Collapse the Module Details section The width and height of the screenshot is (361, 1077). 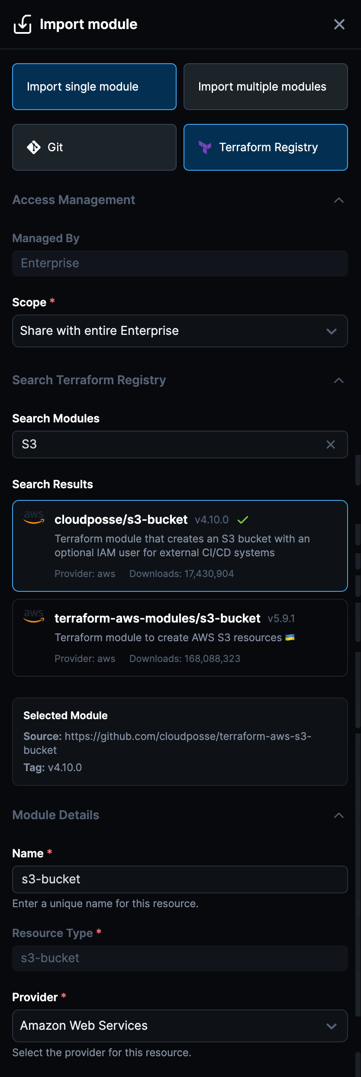339,815
